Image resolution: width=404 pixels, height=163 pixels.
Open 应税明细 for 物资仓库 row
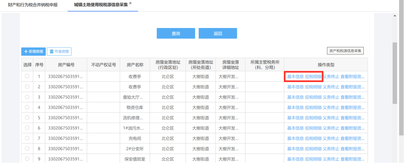(313, 107)
